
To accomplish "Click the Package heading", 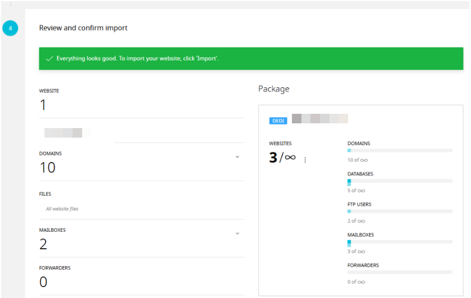I will [274, 89].
